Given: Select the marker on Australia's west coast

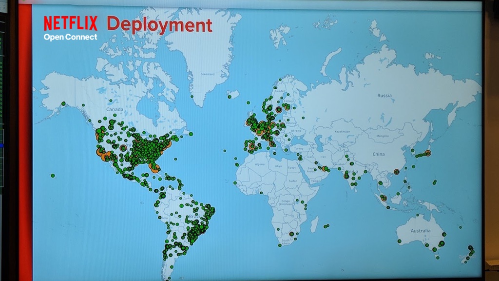Looking at the screenshot, I should click(x=399, y=241).
